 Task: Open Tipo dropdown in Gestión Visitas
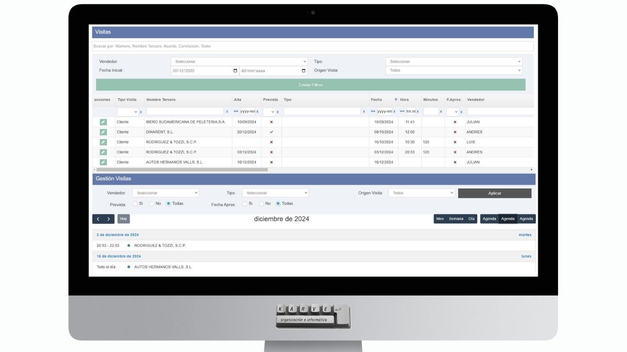coord(275,193)
